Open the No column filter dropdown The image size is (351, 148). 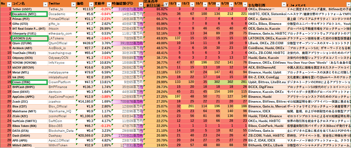9,5
